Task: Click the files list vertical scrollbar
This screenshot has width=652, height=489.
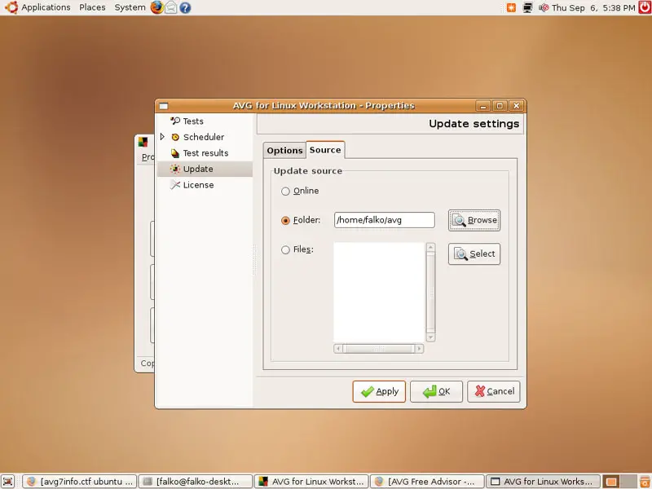Action: tap(431, 293)
